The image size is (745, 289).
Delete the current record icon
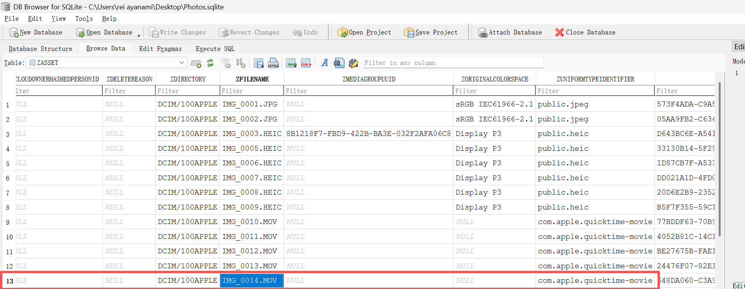coord(306,63)
